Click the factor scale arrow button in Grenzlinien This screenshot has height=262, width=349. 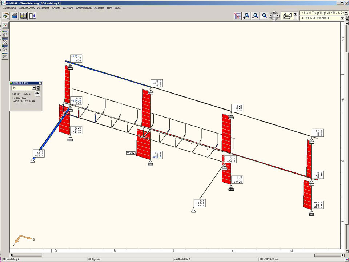[x=37, y=94]
